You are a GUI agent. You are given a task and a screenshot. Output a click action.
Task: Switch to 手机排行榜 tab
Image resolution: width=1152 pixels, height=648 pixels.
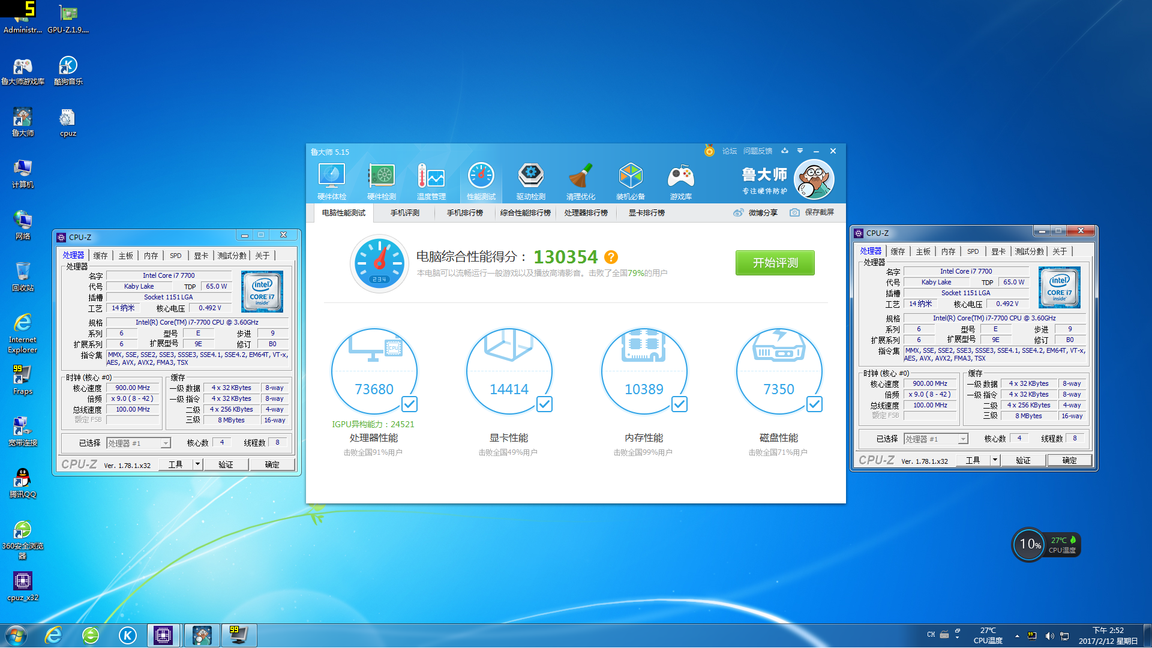[x=465, y=213]
